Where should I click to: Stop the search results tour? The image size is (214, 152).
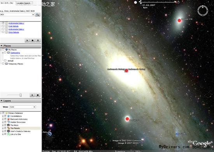coord(32,41)
